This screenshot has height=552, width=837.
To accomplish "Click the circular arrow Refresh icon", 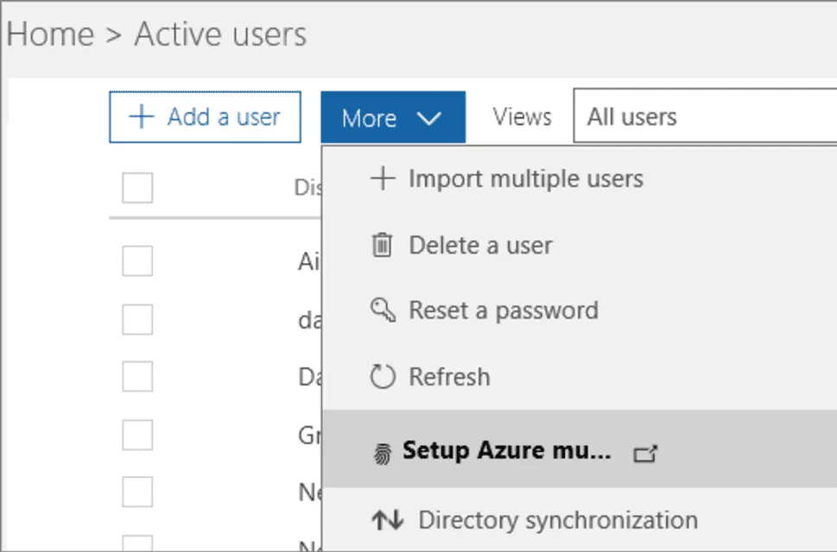I will [382, 378].
